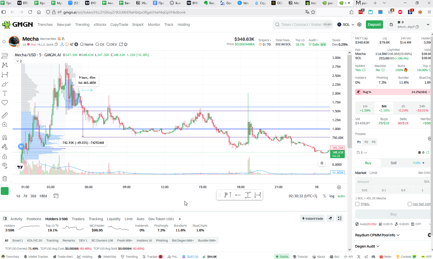This screenshot has width=433, height=259.
Task: Enable the Dev Sell 100% checkbox
Action: point(410,204)
